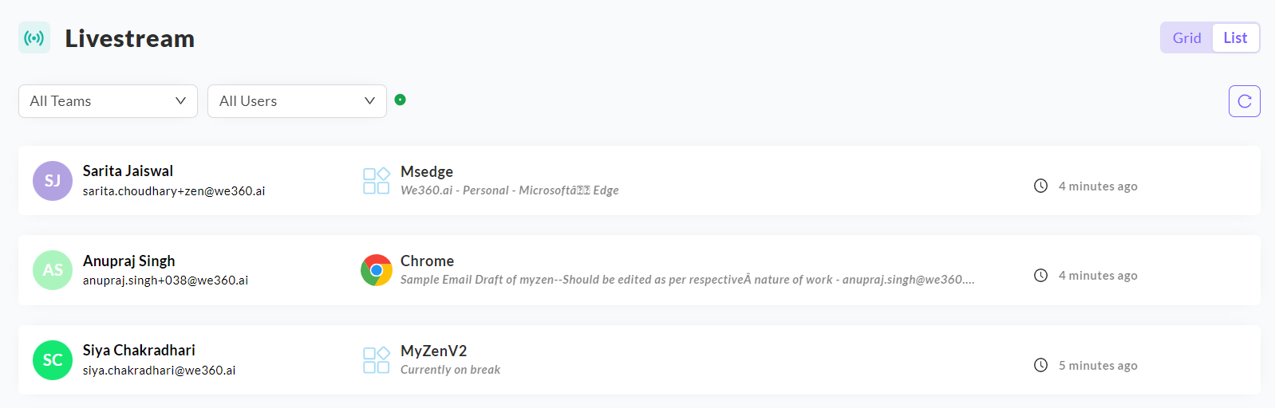Select Anupraj Singh's name

click(129, 261)
